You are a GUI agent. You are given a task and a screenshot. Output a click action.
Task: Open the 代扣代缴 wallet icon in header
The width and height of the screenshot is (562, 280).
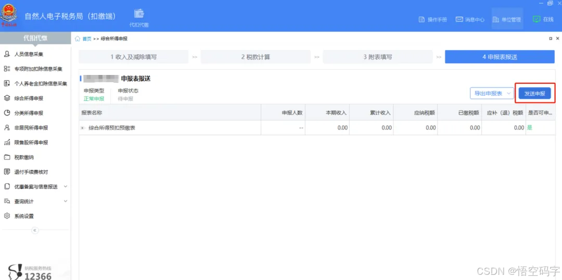coord(139,14)
